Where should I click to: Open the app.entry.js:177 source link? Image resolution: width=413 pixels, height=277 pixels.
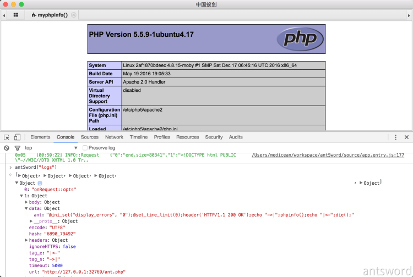[x=328, y=155]
